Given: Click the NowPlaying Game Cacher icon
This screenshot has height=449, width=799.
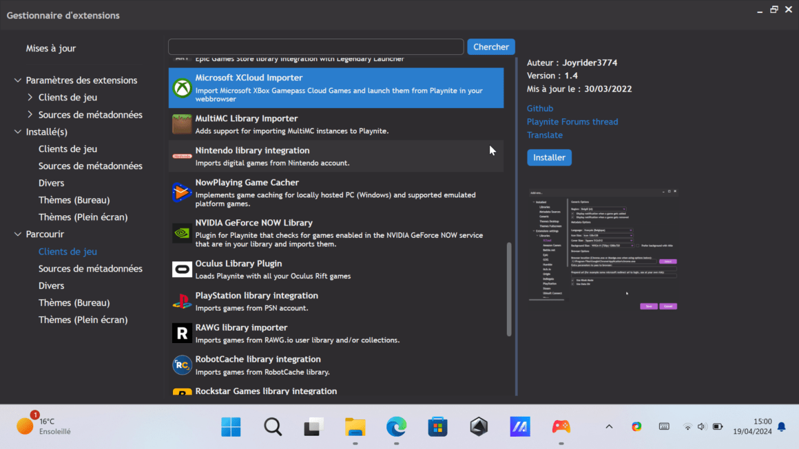Looking at the screenshot, I should point(182,193).
